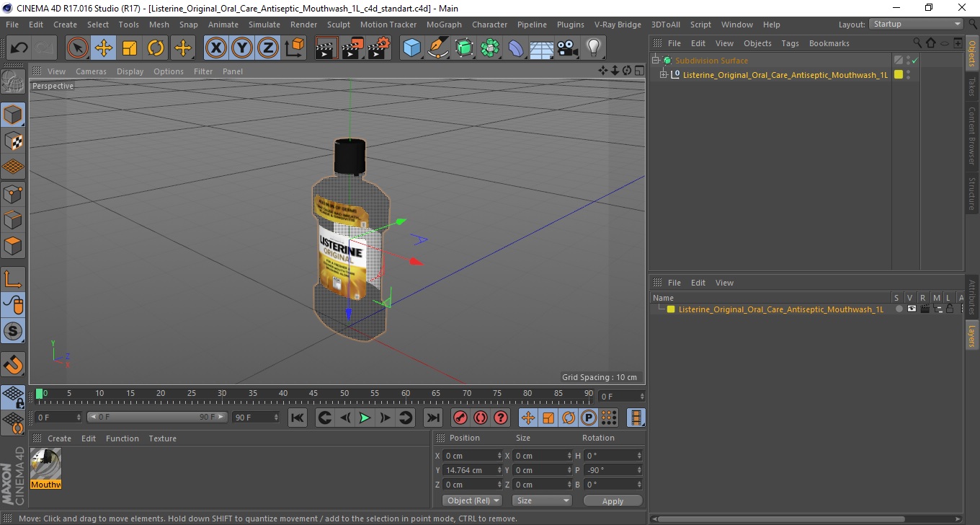
Task: Toggle Z axis lock
Action: [268, 48]
